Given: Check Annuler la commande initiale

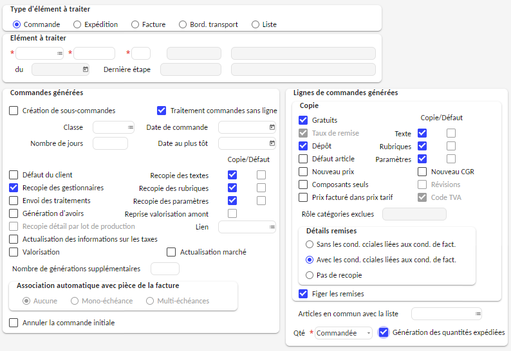Looking at the screenshot, I should click(14, 323).
